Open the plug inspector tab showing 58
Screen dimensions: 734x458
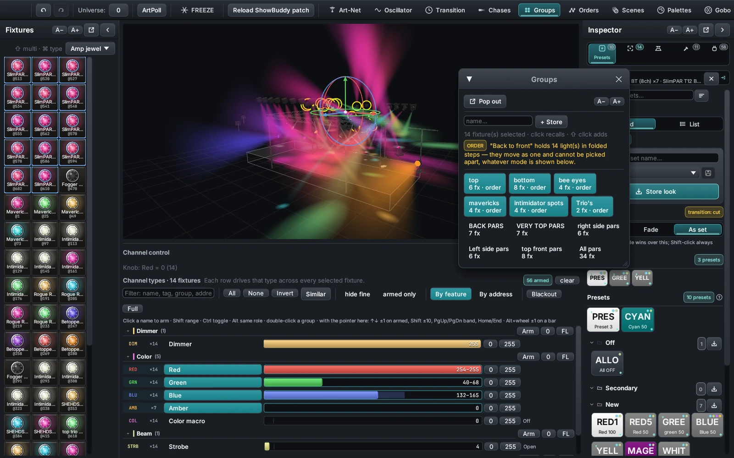tap(719, 48)
